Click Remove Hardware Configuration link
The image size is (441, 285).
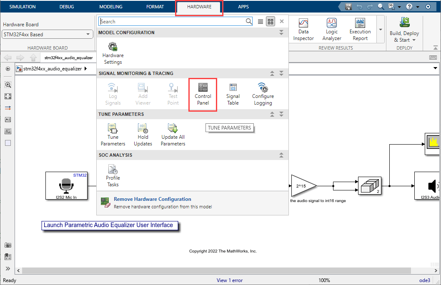pyautogui.click(x=152, y=199)
